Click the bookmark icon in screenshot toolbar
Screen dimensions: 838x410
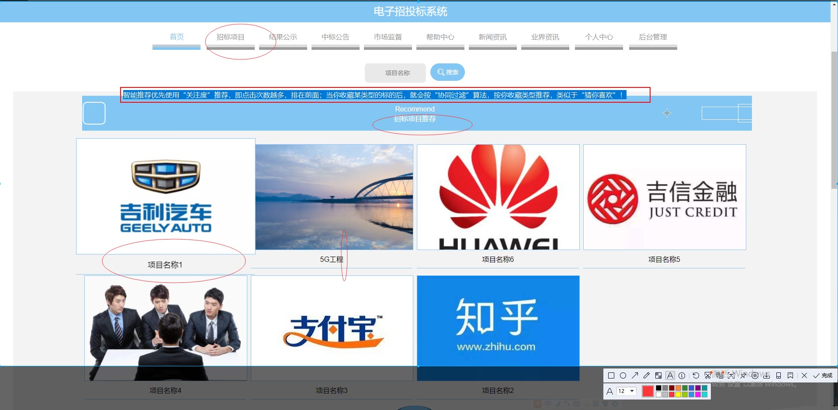[790, 375]
